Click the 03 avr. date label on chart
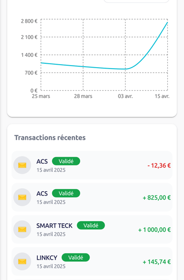Image resolution: width=184 pixels, height=280 pixels. coord(125,96)
